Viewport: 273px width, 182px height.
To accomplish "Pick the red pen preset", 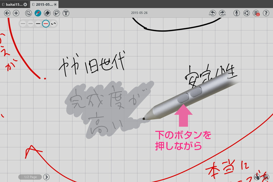I will pos(46,24).
